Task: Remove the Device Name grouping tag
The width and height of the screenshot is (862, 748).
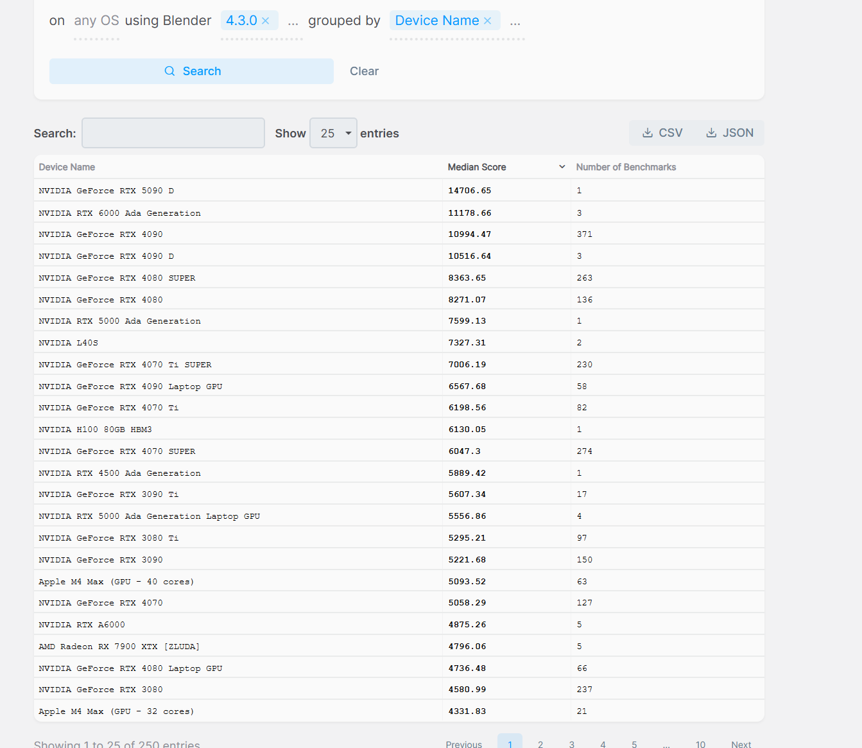Action: coord(487,21)
